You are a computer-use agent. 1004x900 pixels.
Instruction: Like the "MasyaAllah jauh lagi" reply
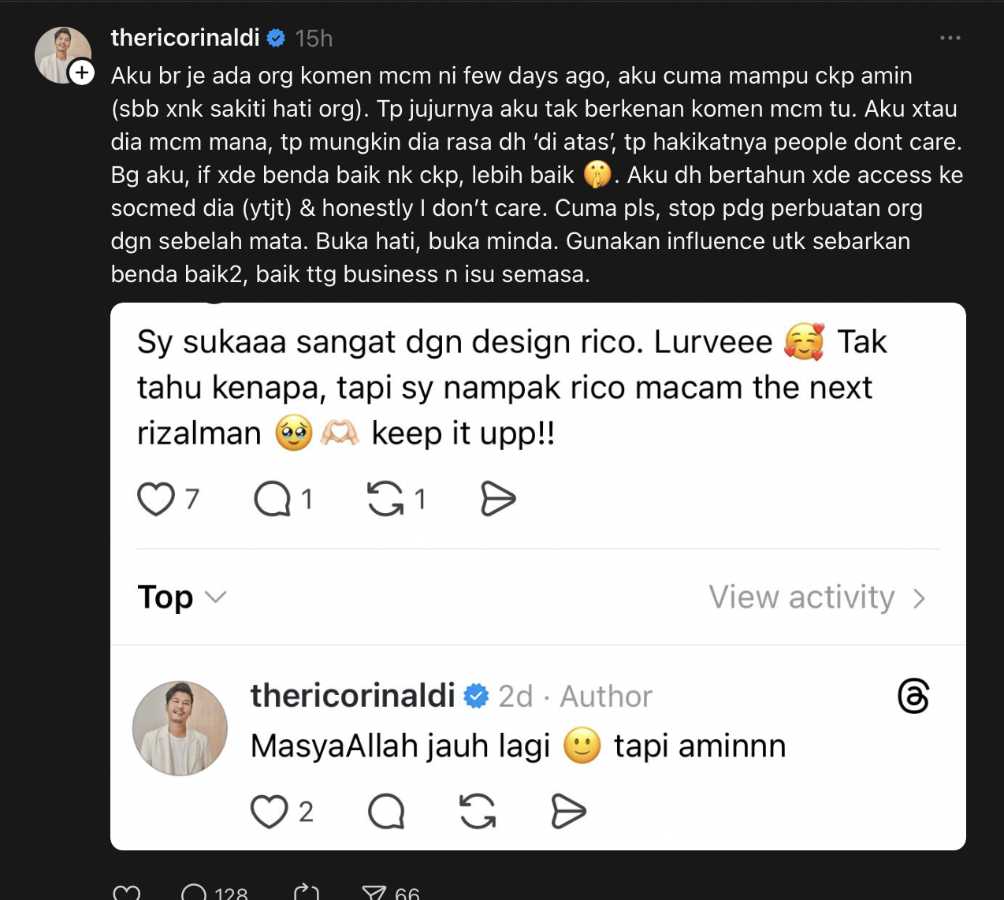pos(269,812)
